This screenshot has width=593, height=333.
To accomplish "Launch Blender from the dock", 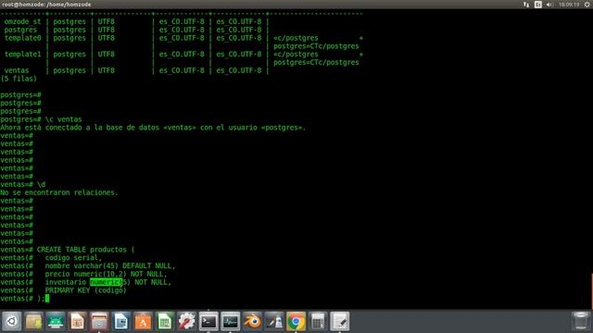I will tap(252, 321).
